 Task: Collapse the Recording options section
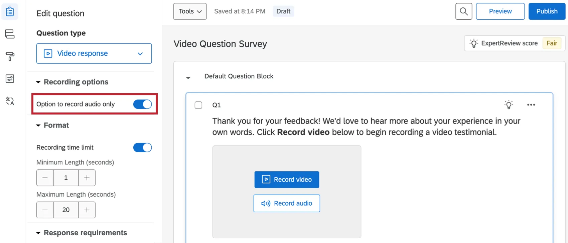[38, 82]
